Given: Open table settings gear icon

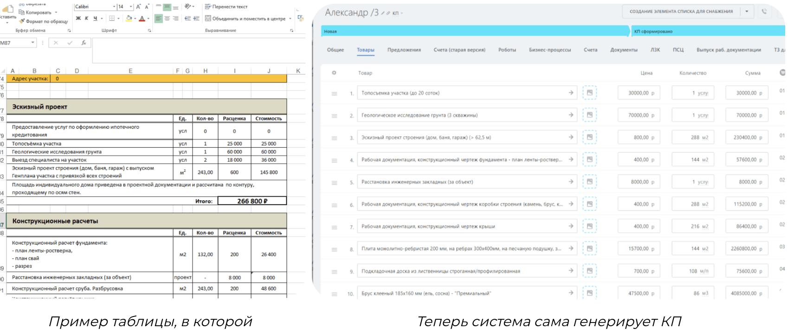Looking at the screenshot, I should point(334,73).
